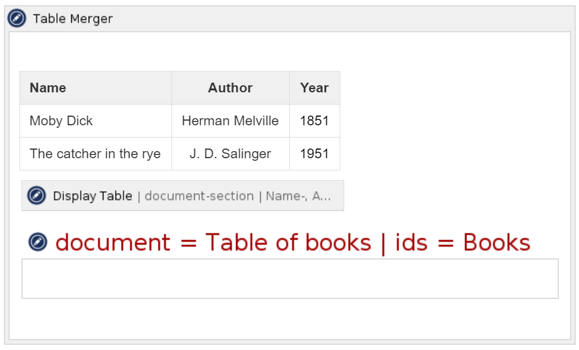
Task: Click the pencil icon beside the red document title
Action: [x=38, y=242]
